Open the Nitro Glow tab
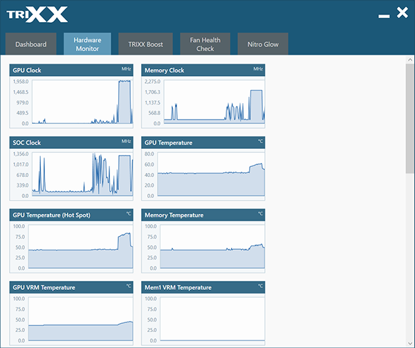This screenshot has width=415, height=348. [x=263, y=44]
